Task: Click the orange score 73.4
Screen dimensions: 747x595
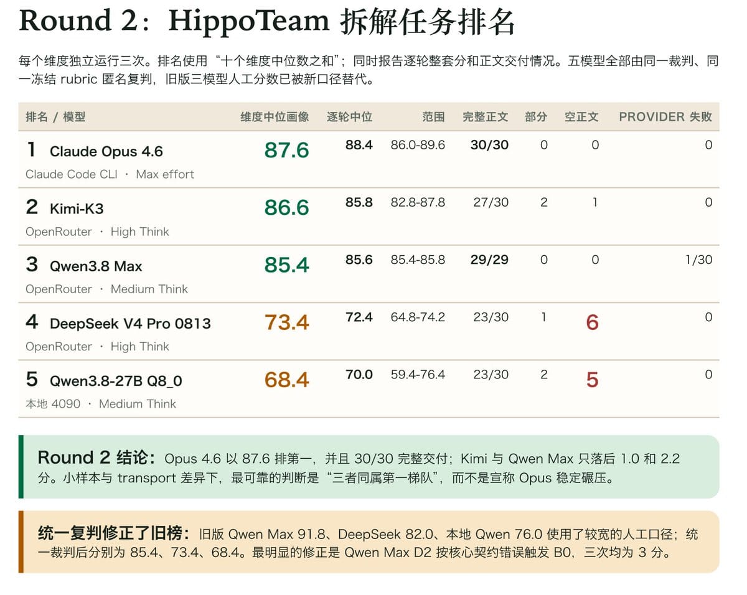Action: 286,322
